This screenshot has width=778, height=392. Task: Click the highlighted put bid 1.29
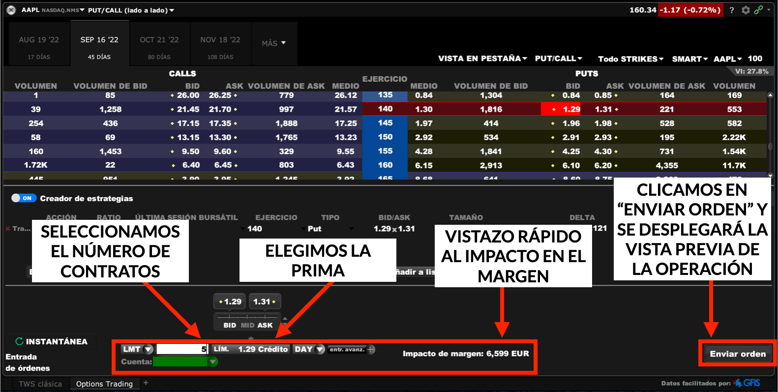click(561, 109)
